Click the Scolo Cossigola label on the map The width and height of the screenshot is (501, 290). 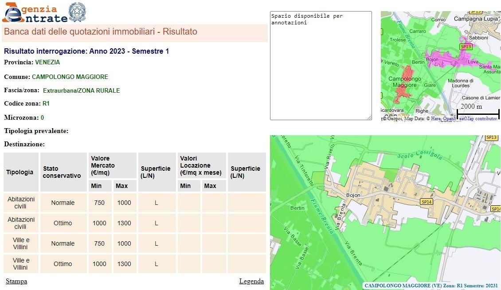tap(419, 155)
